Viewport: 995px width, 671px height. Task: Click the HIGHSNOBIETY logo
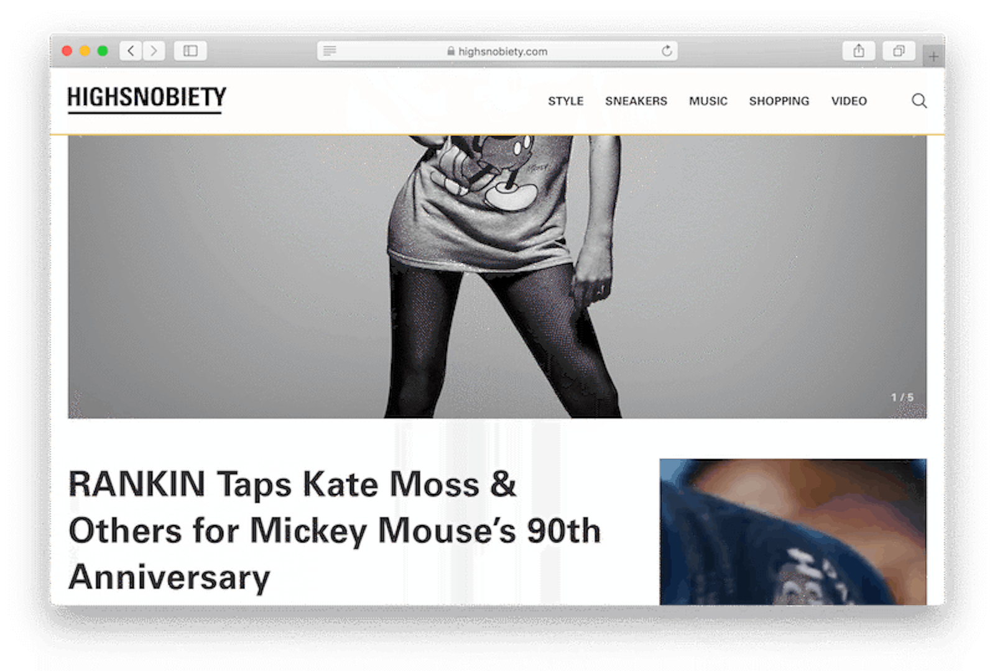[147, 99]
